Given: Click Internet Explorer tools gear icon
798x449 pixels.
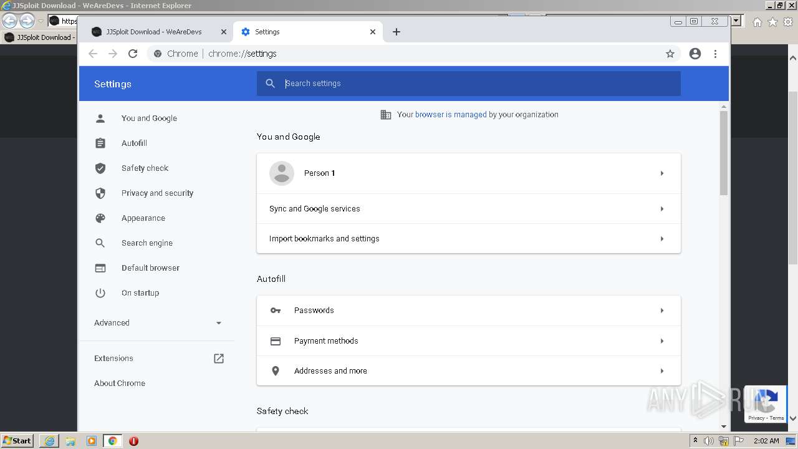Looking at the screenshot, I should click(788, 22).
